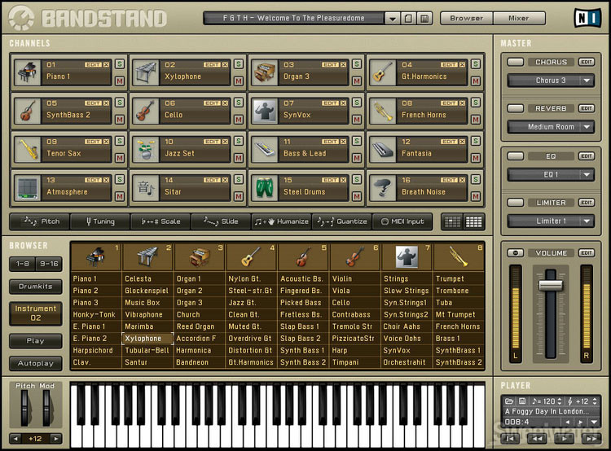
Task: Click the Fantasia keyboard icon on channel 12
Action: [383, 149]
